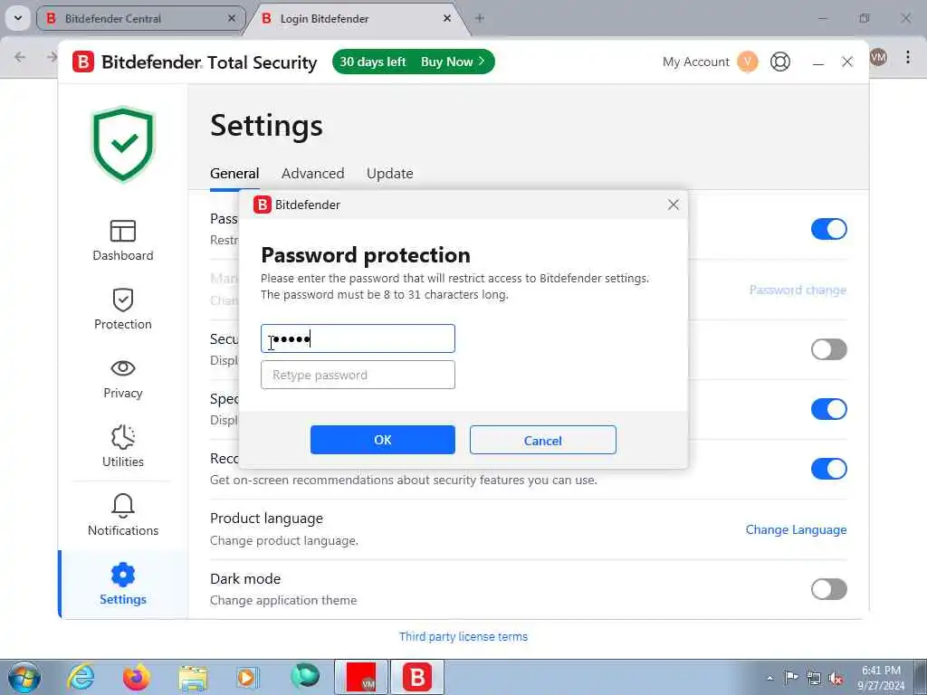Launch Firefox from the taskbar
This screenshot has height=695, width=927.
click(136, 677)
